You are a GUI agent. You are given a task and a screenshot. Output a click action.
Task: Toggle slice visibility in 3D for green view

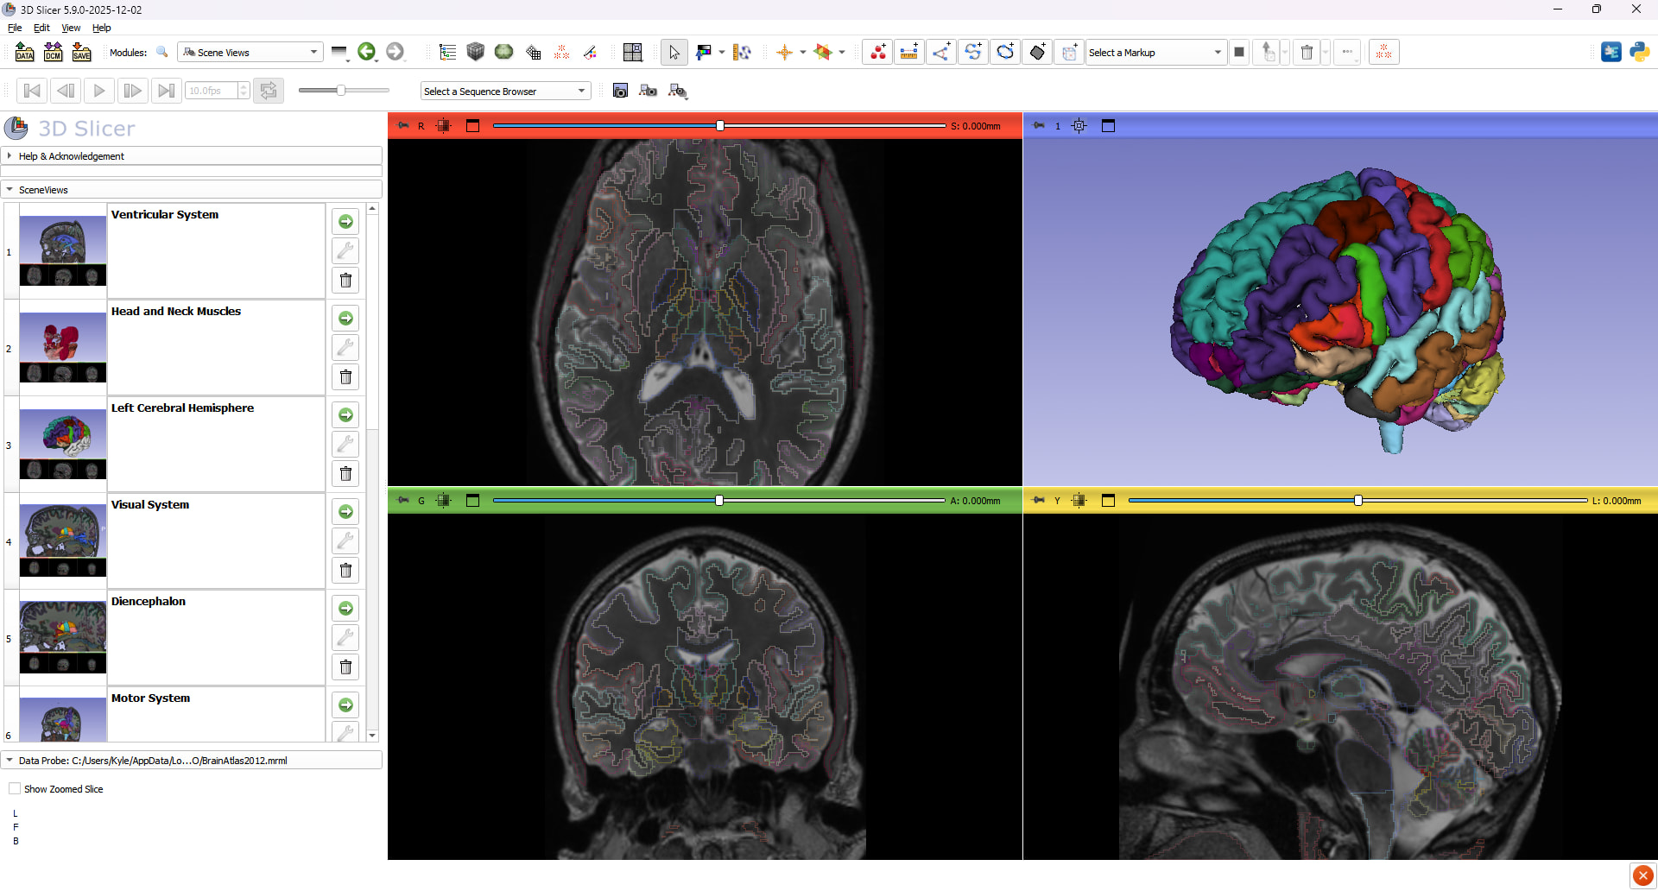[x=444, y=501]
